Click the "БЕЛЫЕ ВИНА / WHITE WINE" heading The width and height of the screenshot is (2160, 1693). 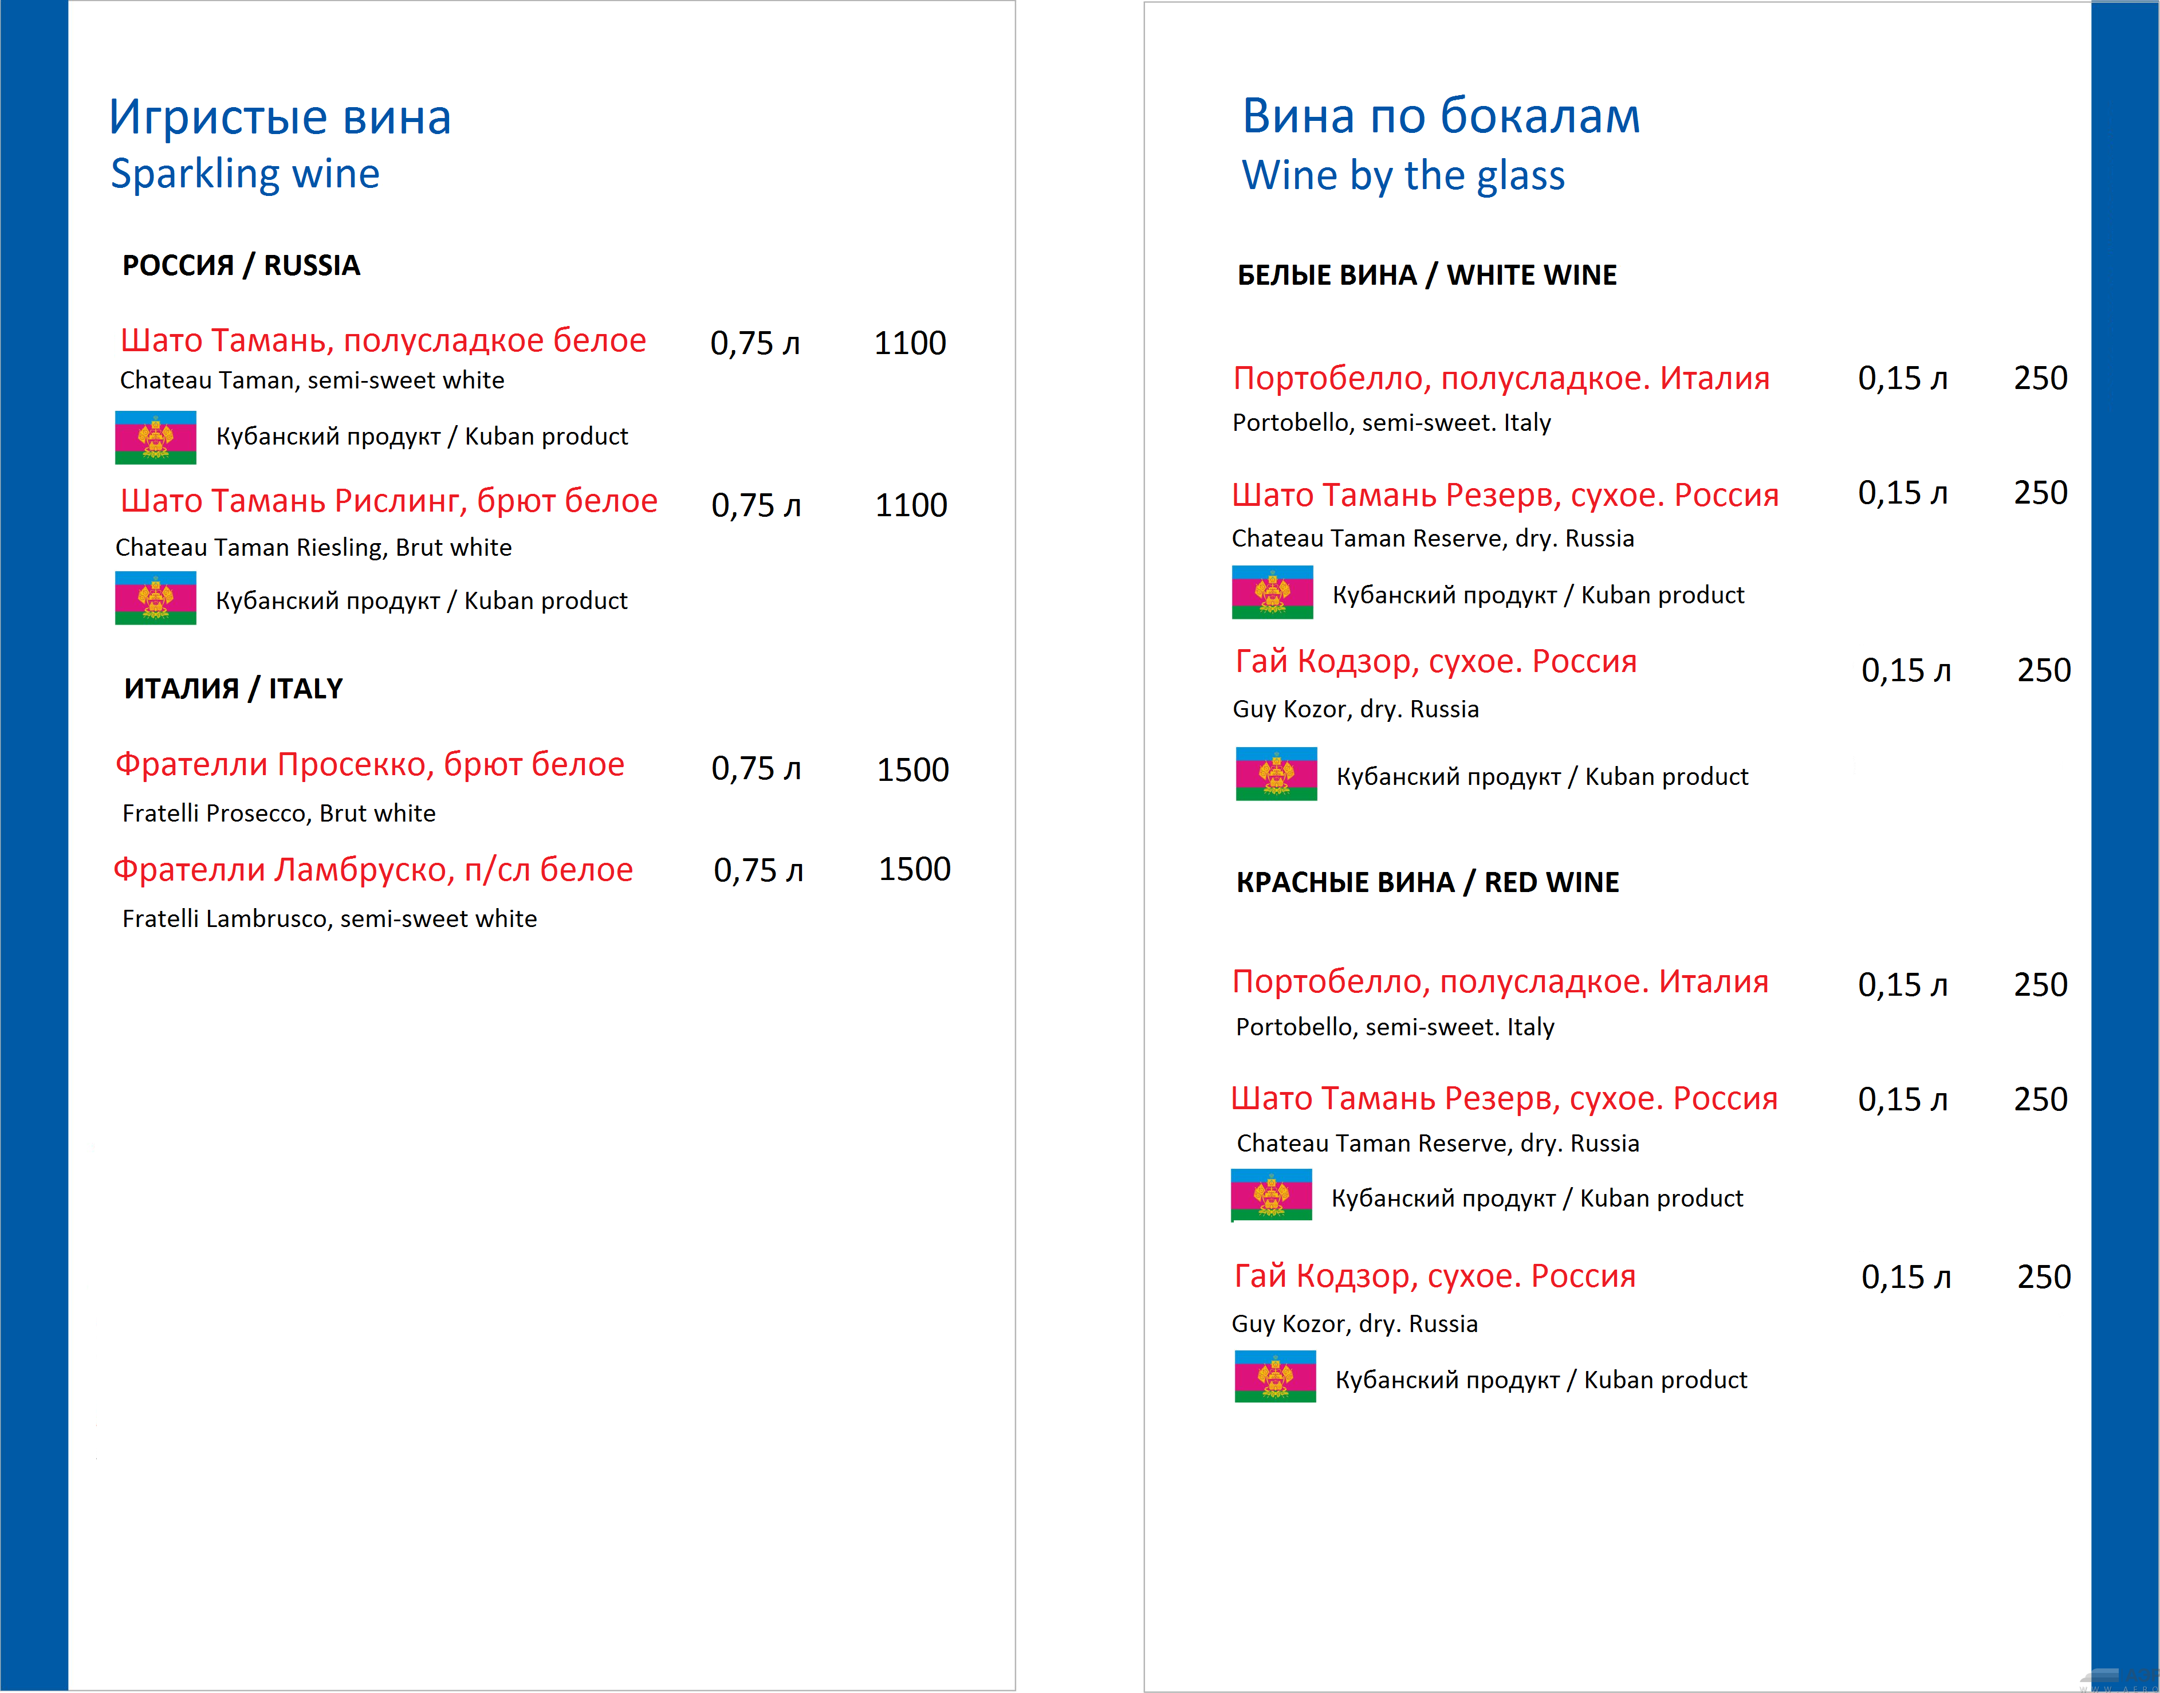click(x=1427, y=276)
